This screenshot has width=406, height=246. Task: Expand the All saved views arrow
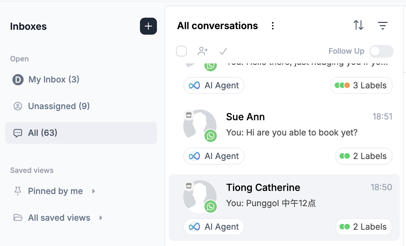pyautogui.click(x=101, y=218)
